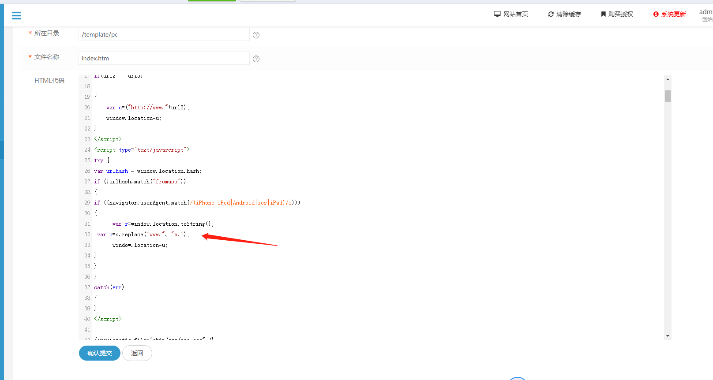
Task: Click line number 41 in gutter
Action: tap(87, 330)
